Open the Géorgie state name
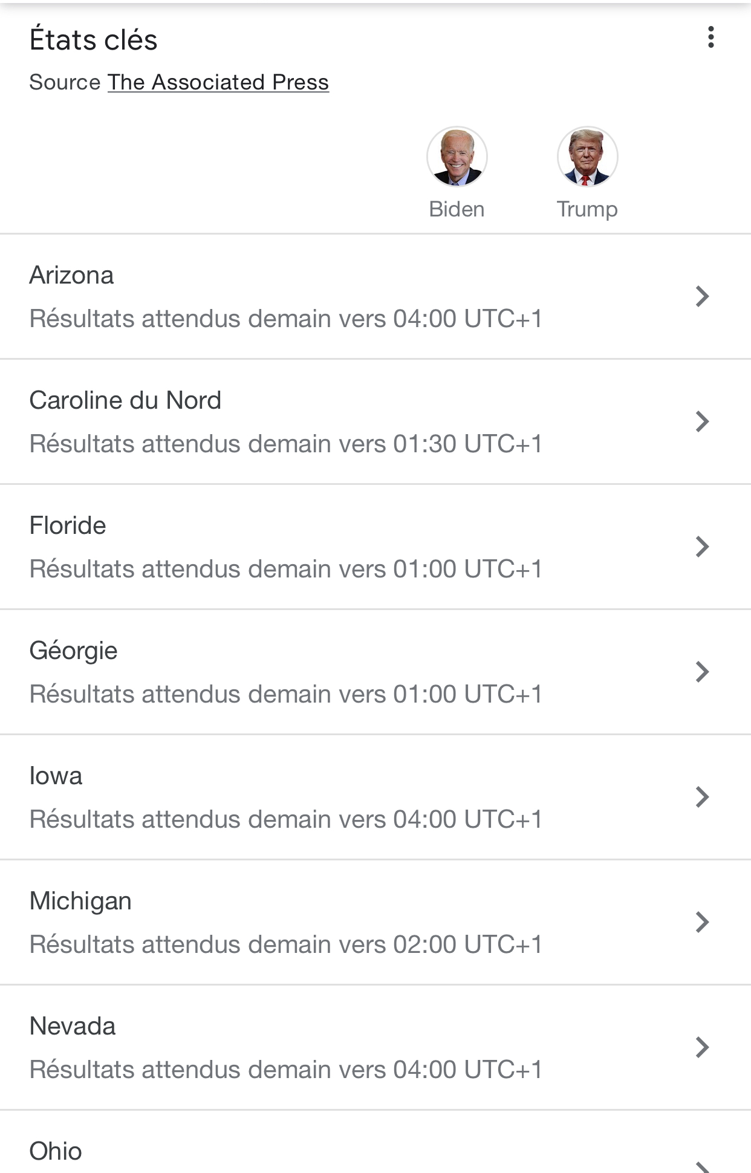This screenshot has width=751, height=1173. coord(73,651)
